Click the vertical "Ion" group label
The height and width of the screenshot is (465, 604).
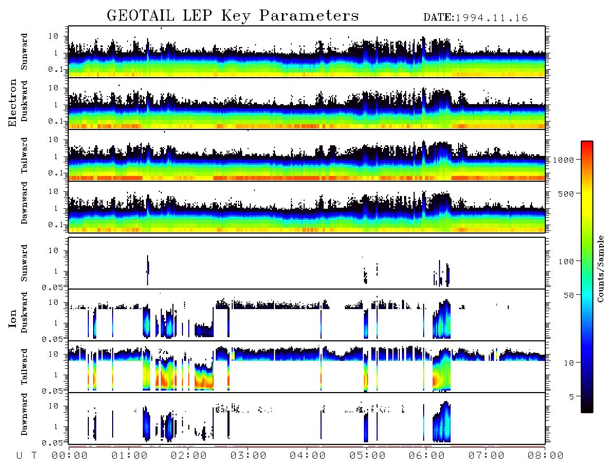12,318
